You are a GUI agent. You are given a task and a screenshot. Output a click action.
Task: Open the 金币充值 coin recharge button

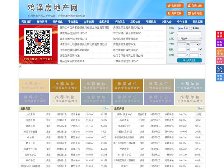click(x=195, y=13)
